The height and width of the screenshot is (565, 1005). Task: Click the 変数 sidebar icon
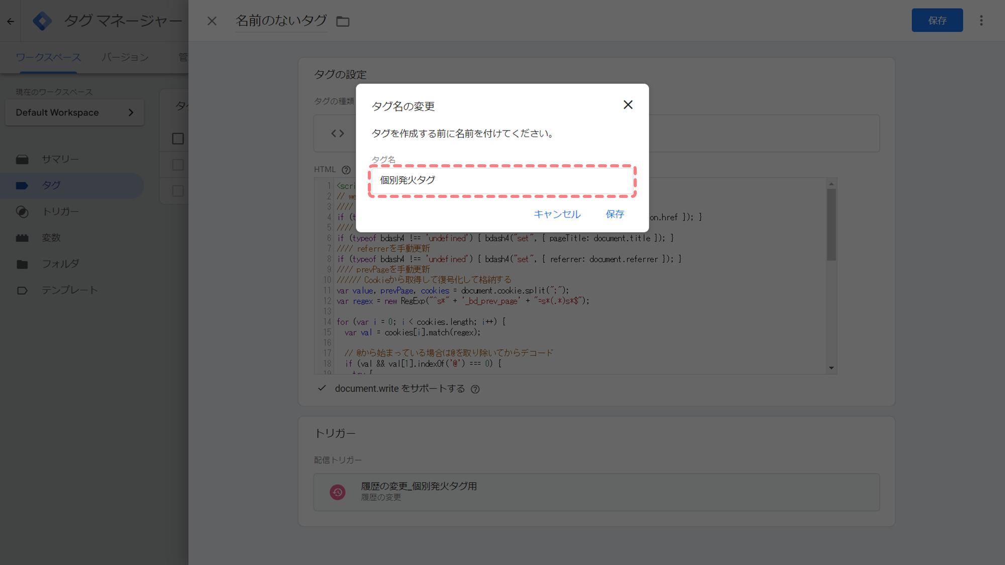(22, 238)
